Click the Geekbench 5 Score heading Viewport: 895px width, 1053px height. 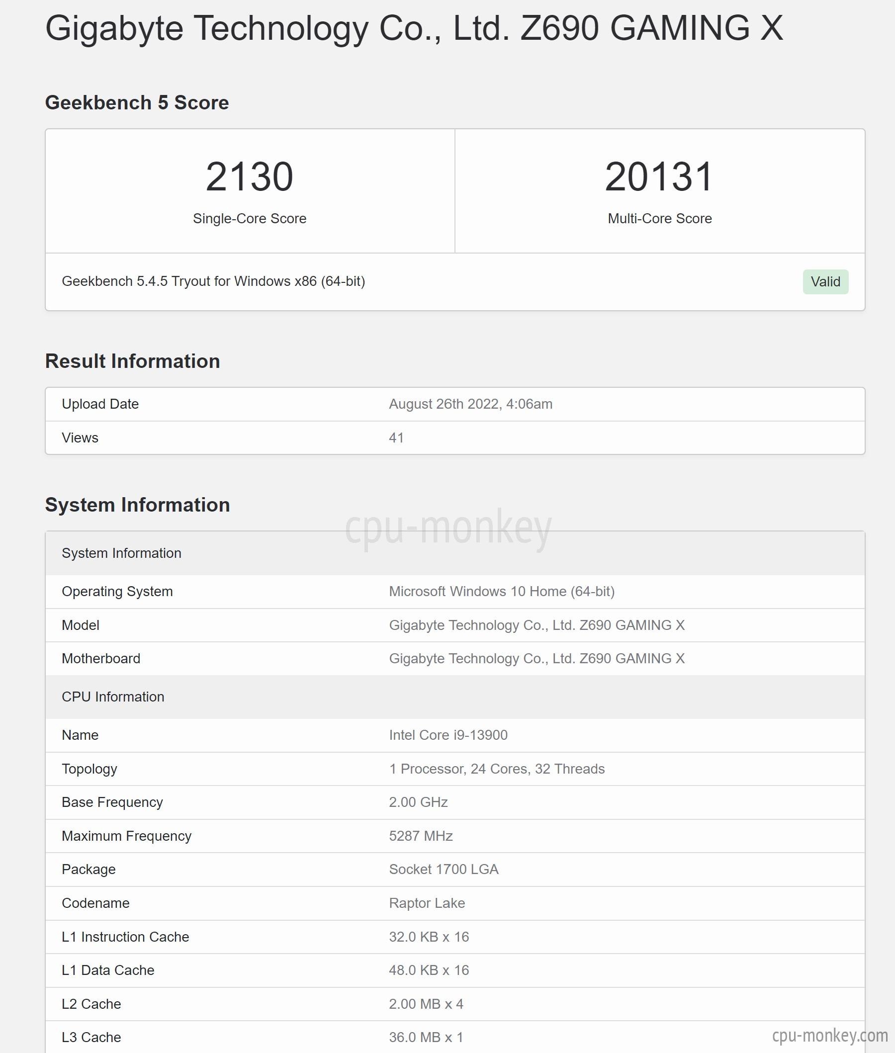137,102
